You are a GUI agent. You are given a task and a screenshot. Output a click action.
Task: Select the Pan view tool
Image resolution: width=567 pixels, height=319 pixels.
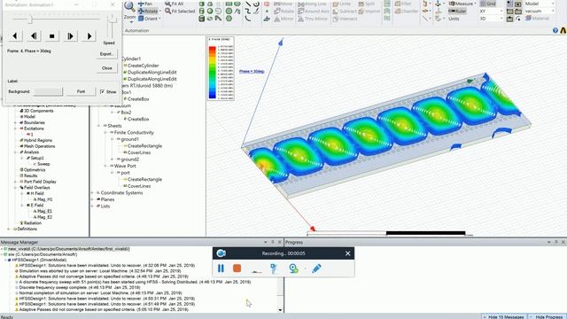[x=145, y=4]
